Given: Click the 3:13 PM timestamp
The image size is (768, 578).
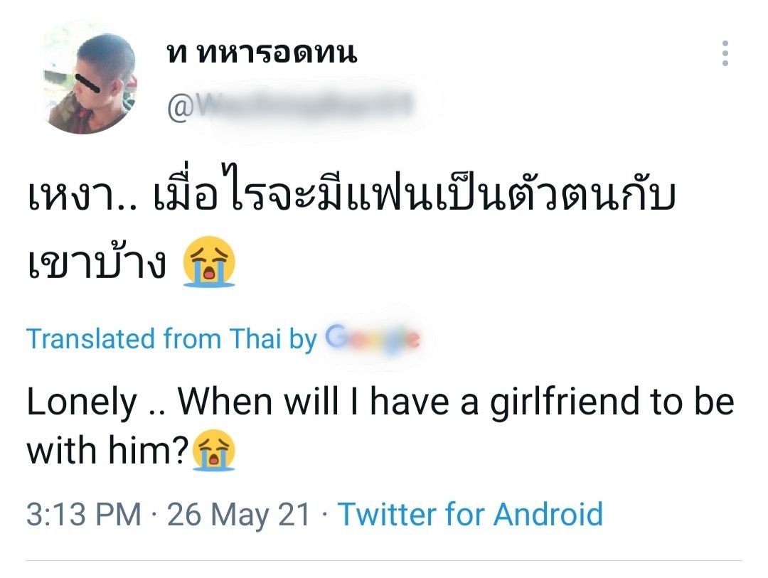Looking at the screenshot, I should tap(83, 514).
